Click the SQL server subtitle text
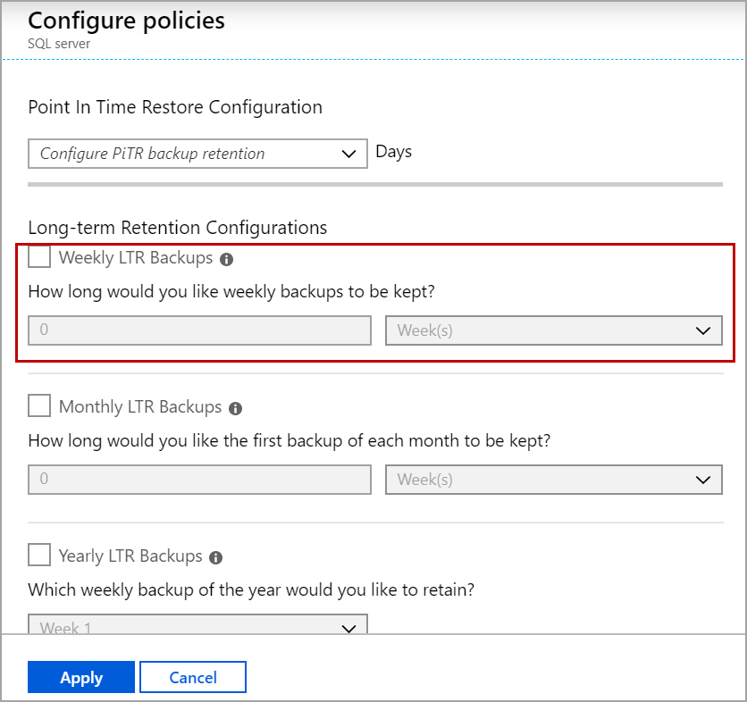The image size is (747, 702). point(59,43)
